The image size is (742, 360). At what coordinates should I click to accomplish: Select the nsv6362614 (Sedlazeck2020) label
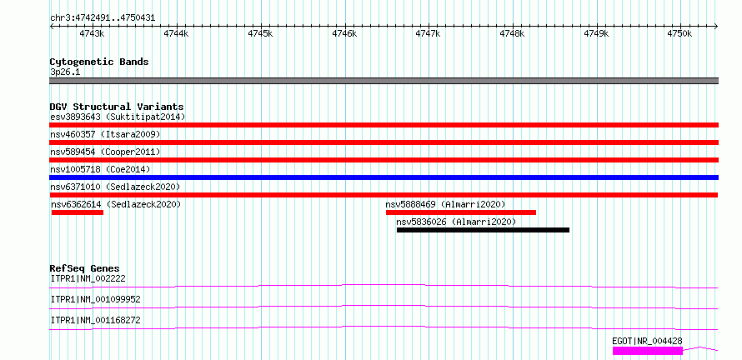coord(117,204)
